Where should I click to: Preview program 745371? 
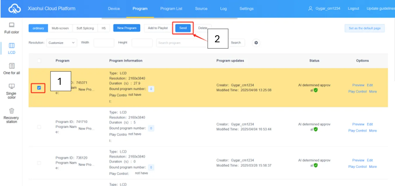tap(358, 85)
